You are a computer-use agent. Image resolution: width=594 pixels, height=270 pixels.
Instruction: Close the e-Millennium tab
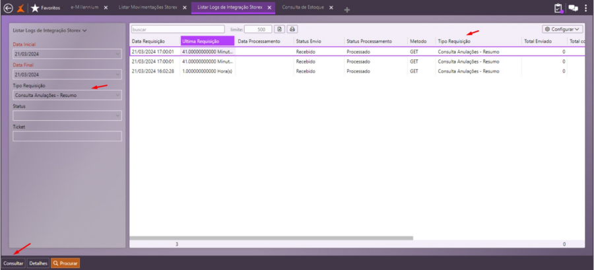(x=106, y=7)
